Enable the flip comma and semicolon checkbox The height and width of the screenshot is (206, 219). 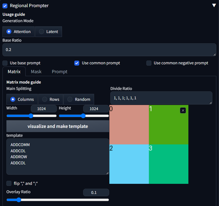[9, 183]
